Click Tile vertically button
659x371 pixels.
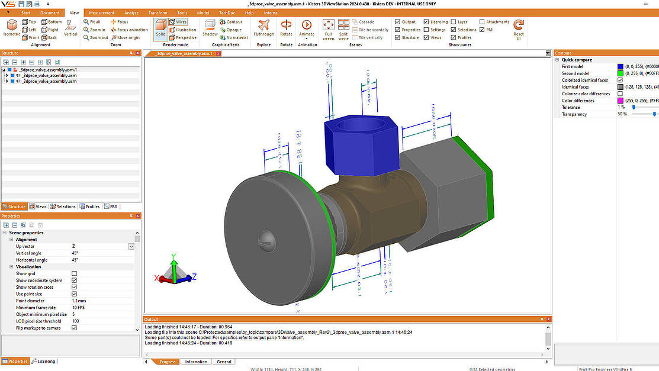click(x=367, y=38)
